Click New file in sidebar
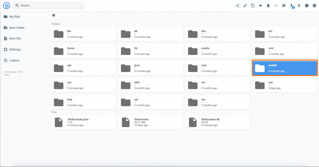Image resolution: width=319 pixels, height=167 pixels. (23, 38)
